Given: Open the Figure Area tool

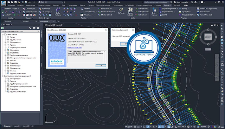Looking at the screenshot, I should tap(185, 12).
